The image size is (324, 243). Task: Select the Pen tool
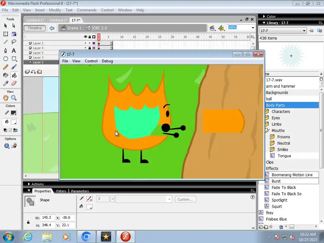tap(6, 50)
